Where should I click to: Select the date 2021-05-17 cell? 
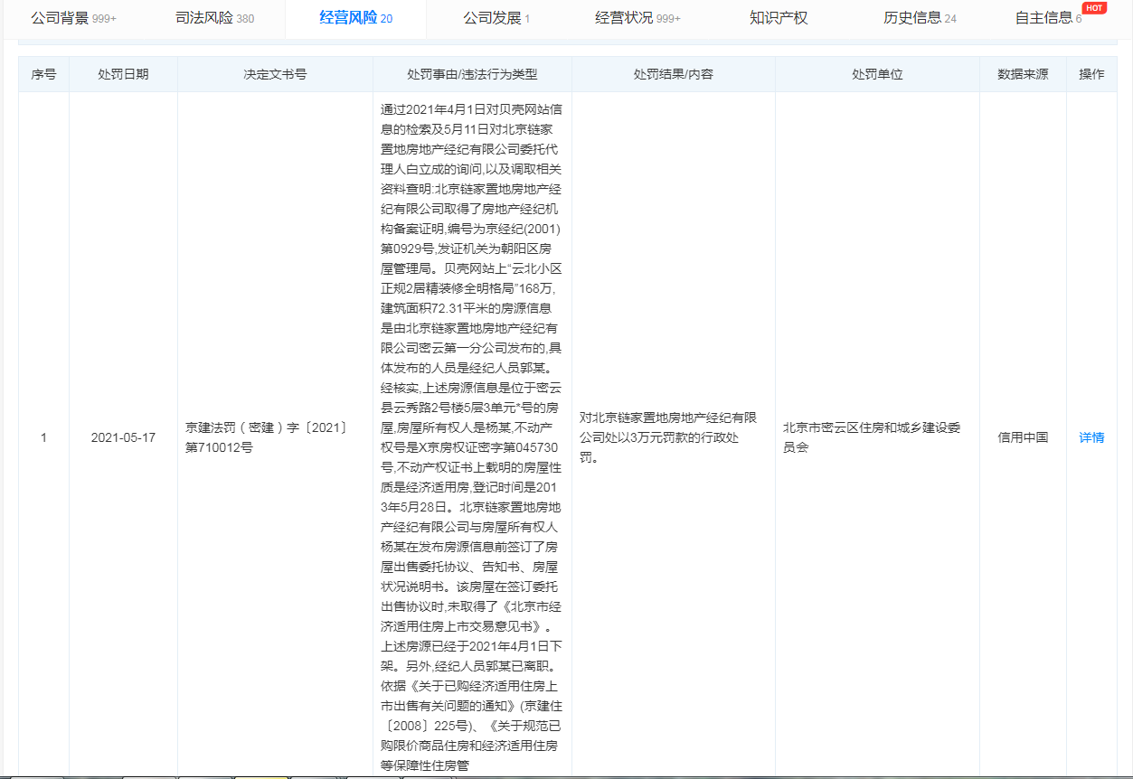click(x=123, y=437)
